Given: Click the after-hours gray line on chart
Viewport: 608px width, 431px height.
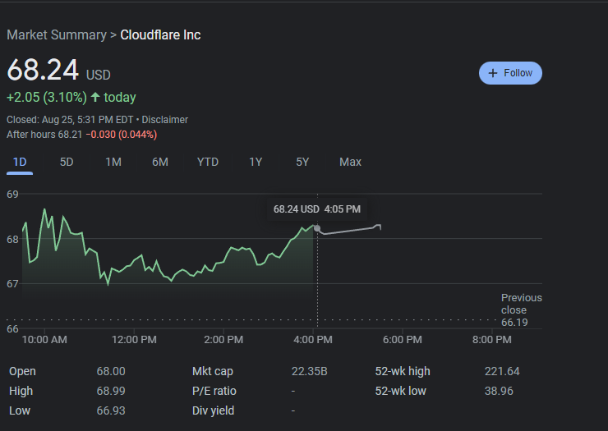Looking at the screenshot, I should pyautogui.click(x=351, y=230).
